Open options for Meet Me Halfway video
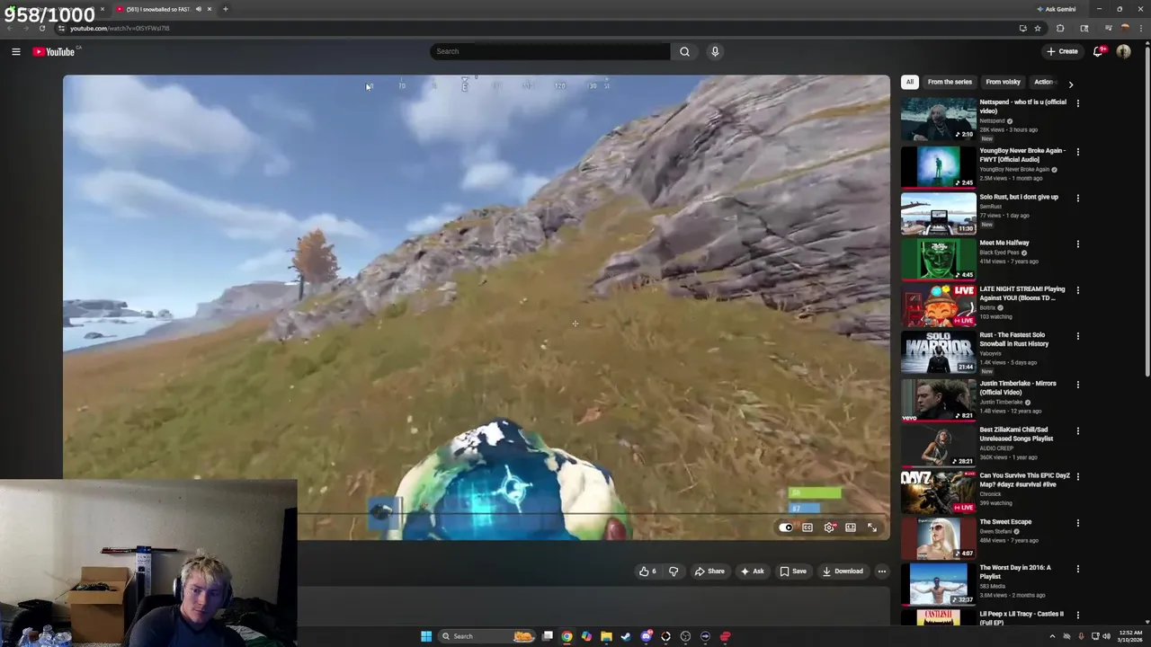The image size is (1151, 647). 1078,244
